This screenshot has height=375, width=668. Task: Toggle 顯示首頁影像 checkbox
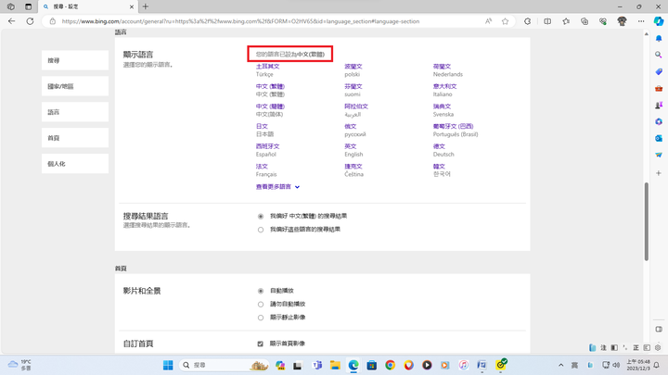[x=261, y=344]
